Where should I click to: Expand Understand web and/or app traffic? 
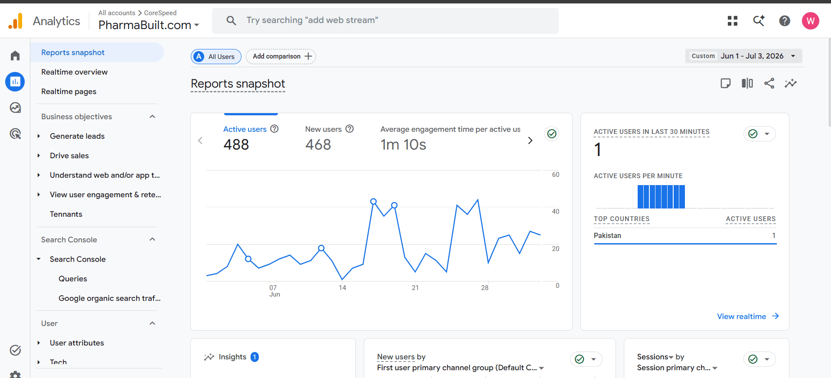pos(39,175)
